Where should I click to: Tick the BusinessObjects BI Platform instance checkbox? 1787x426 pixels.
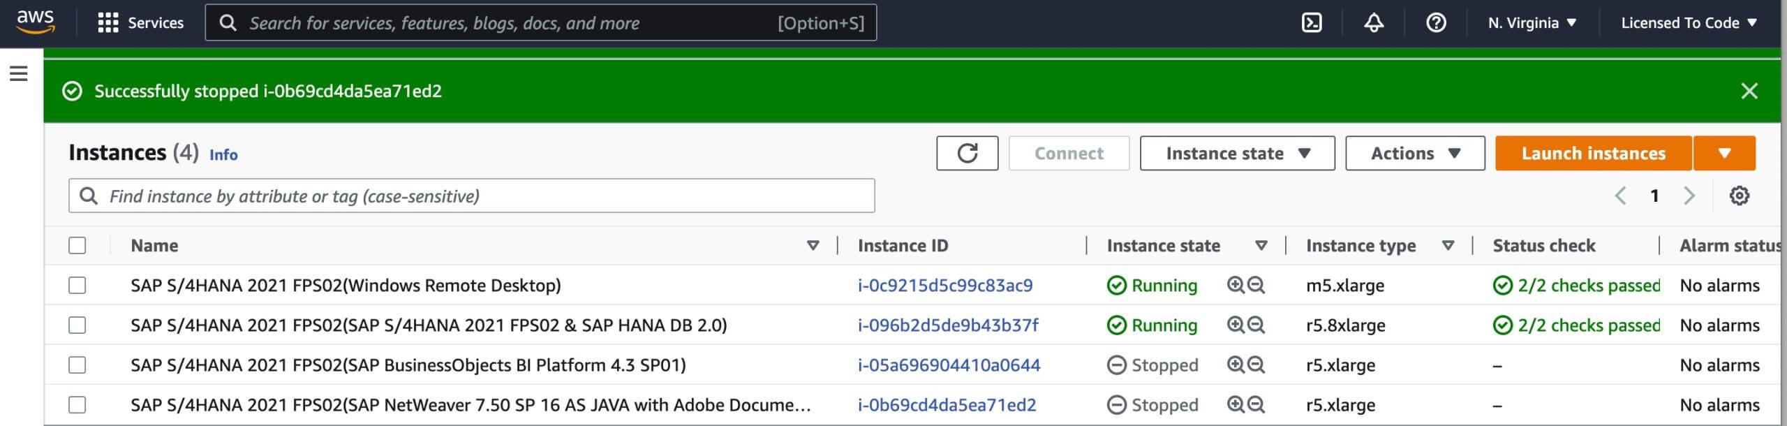77,365
